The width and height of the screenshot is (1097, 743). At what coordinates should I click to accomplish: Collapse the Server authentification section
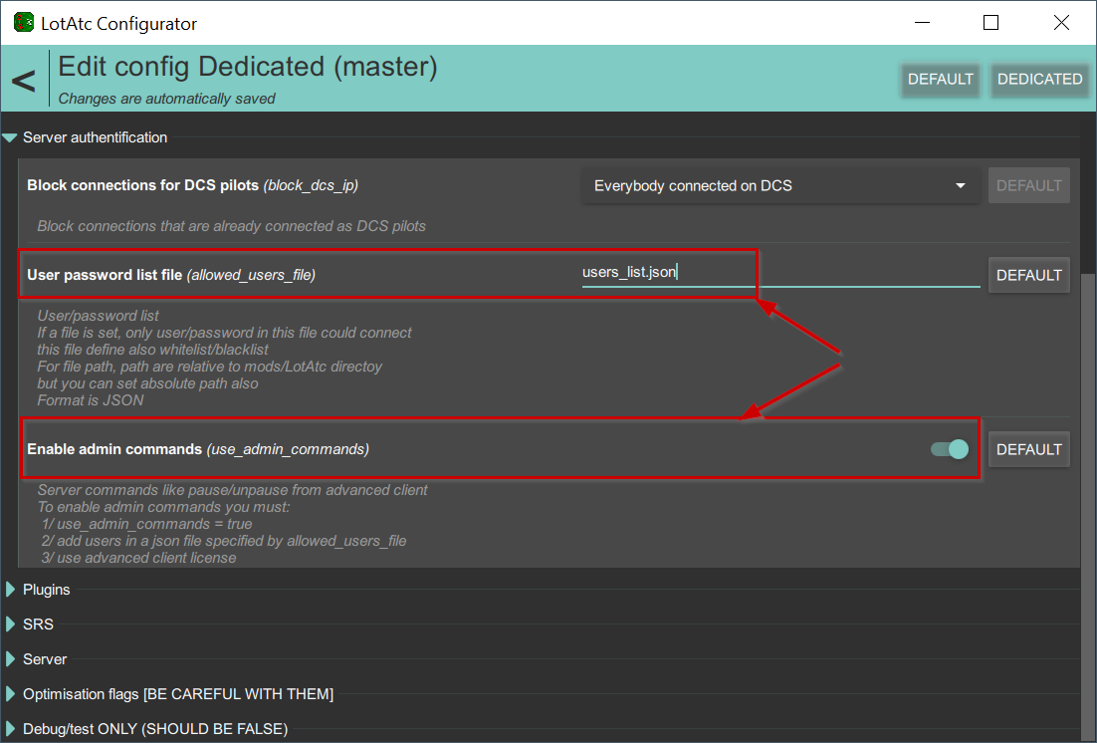tap(10, 138)
